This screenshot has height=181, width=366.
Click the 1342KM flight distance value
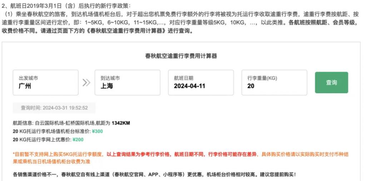pos(121,123)
